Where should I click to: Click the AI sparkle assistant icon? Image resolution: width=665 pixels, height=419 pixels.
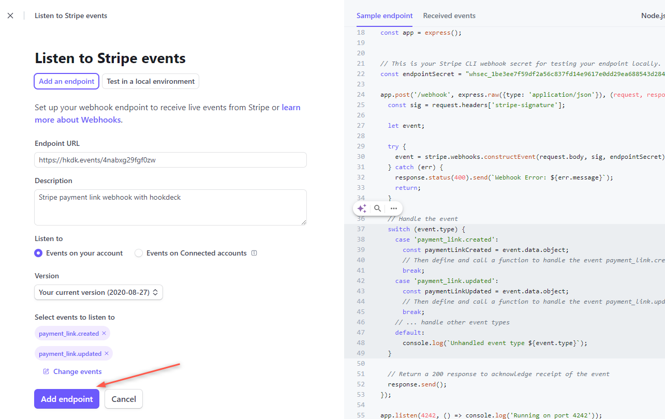pos(361,208)
